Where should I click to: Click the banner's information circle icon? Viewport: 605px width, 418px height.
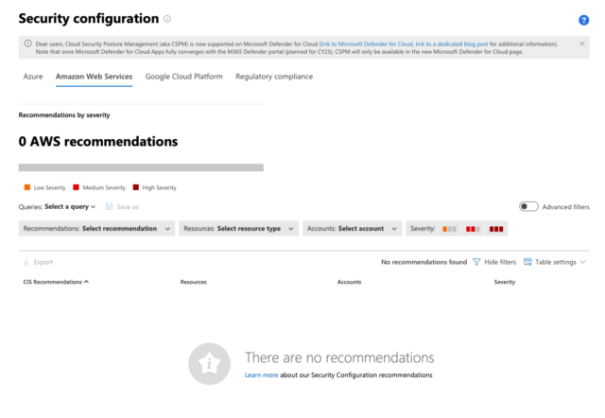pyautogui.click(x=27, y=44)
